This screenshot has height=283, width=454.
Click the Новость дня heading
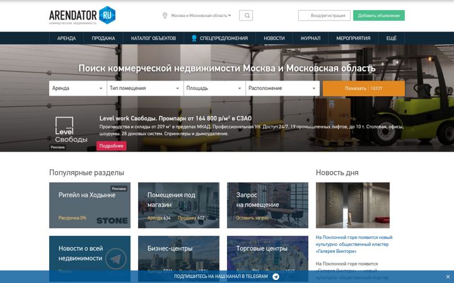[337, 173]
